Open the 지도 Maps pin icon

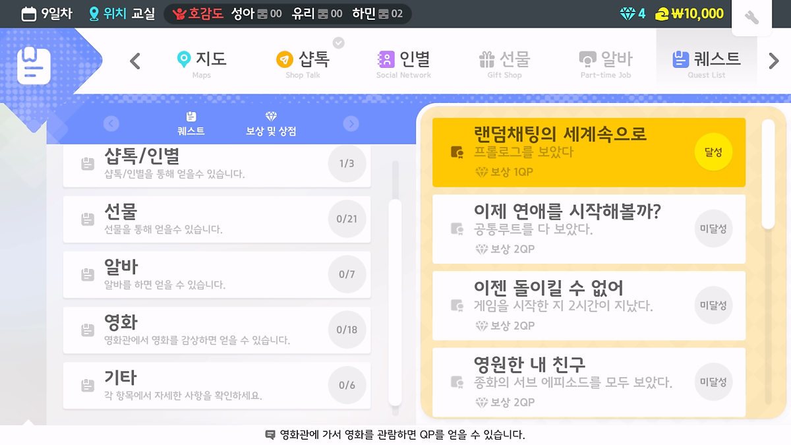[184, 59]
